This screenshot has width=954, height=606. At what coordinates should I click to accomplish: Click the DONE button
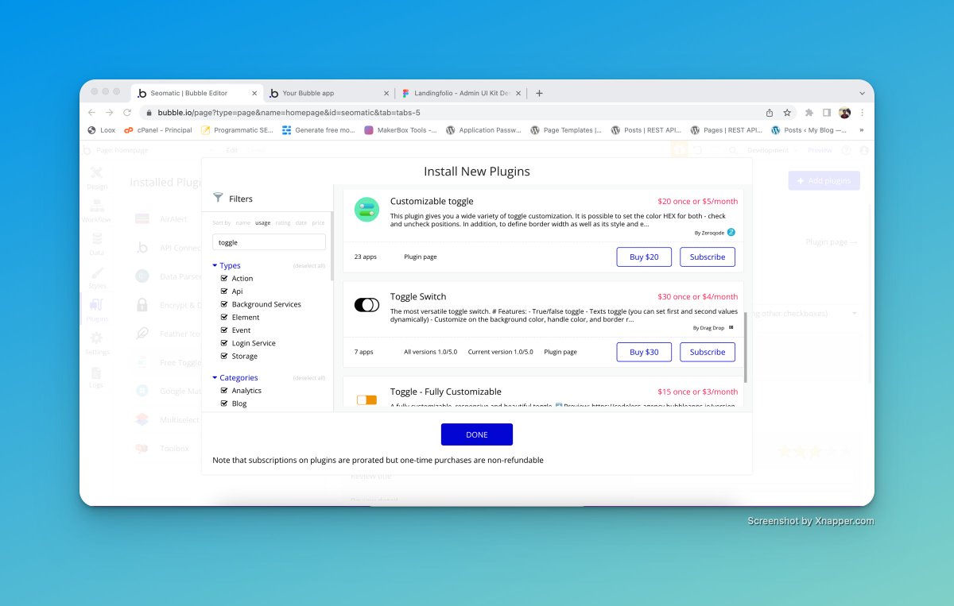coord(477,434)
